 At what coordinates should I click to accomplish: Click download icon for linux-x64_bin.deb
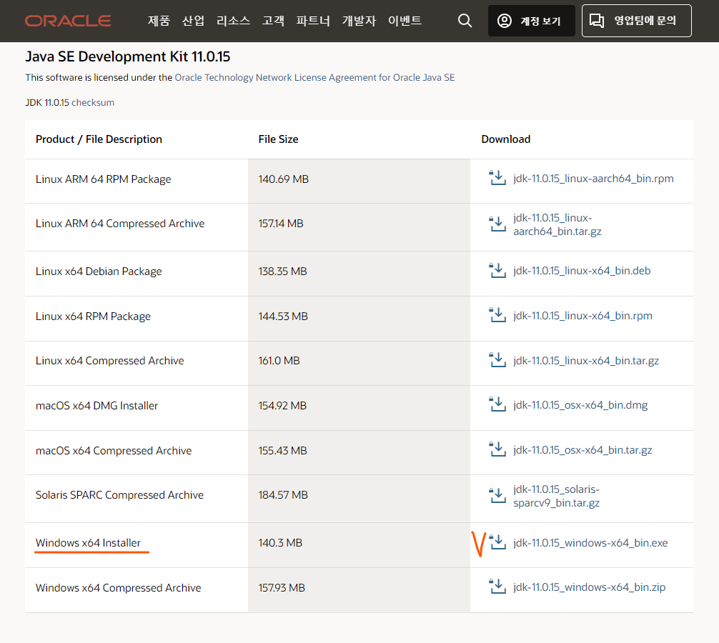point(497,270)
